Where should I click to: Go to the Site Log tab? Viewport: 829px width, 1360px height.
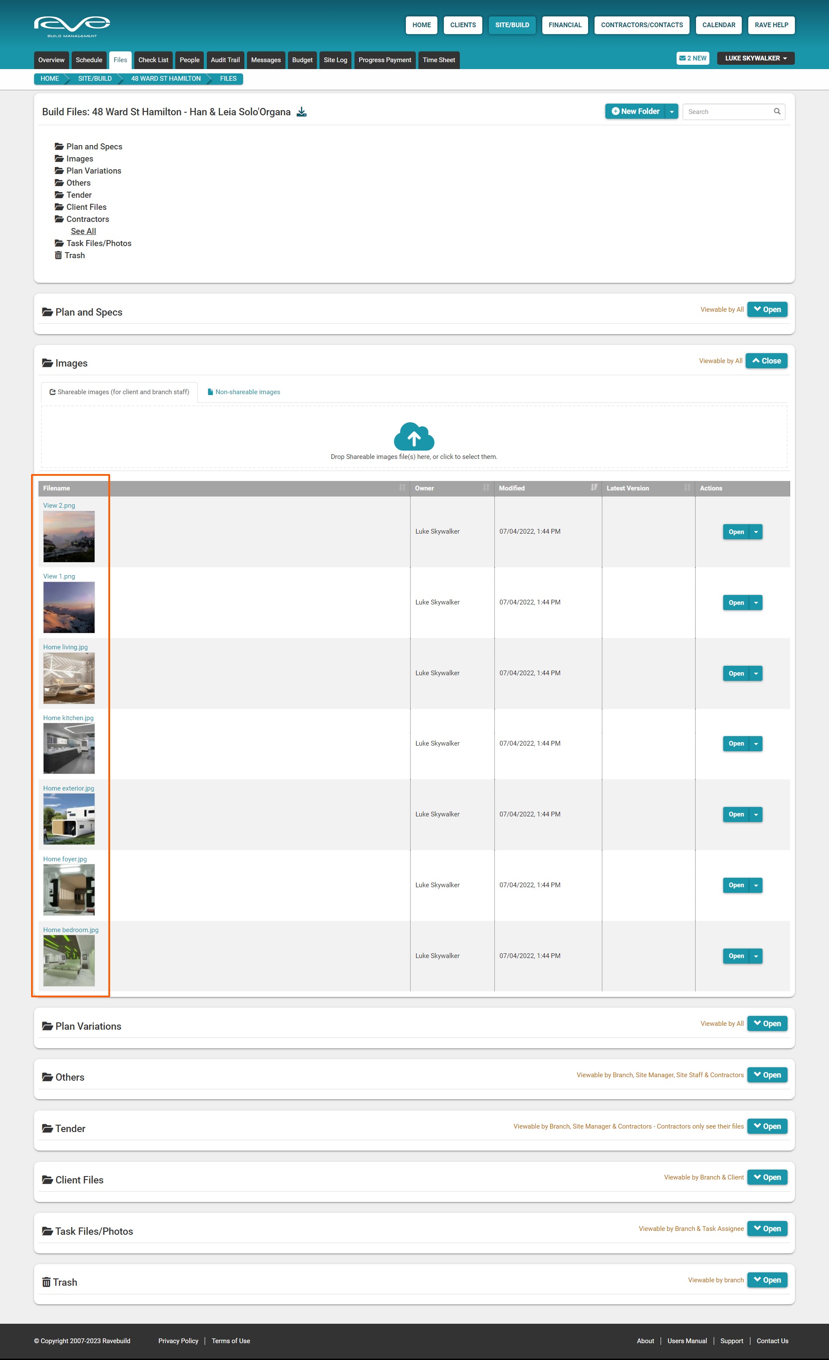pos(335,60)
